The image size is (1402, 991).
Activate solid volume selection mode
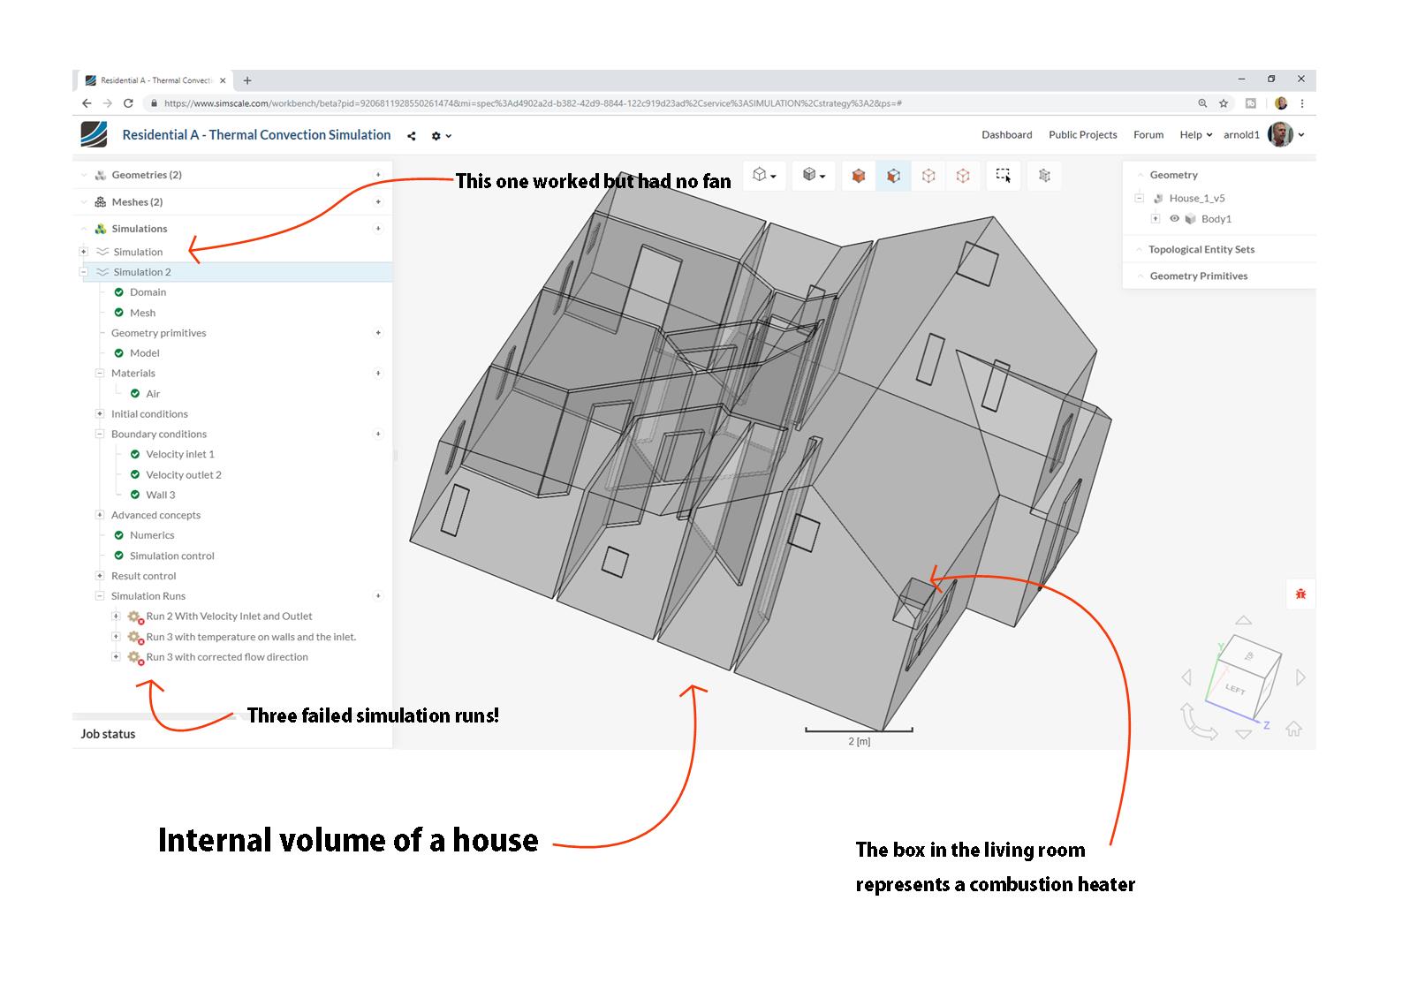point(858,176)
